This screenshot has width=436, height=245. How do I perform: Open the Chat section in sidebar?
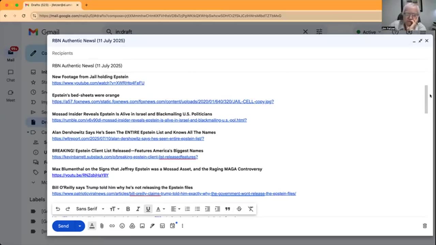11,76
